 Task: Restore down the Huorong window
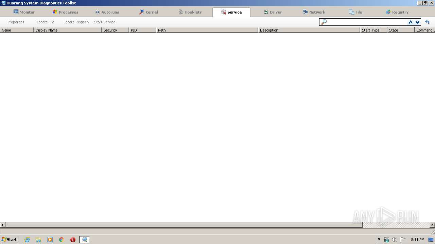point(425,3)
